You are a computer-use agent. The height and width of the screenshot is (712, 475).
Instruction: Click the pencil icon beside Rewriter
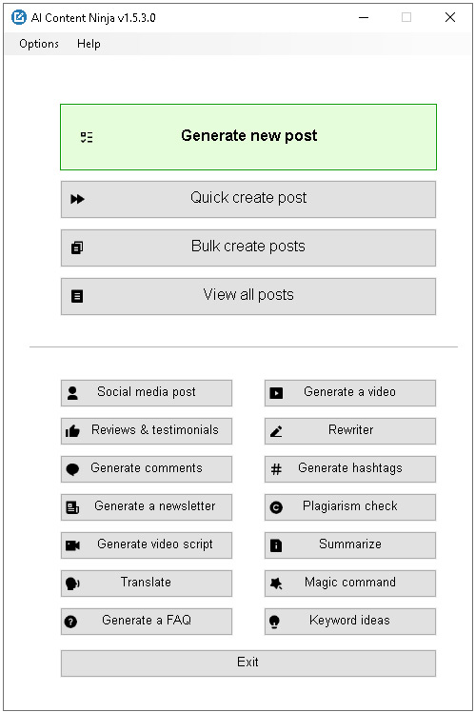[x=276, y=431]
